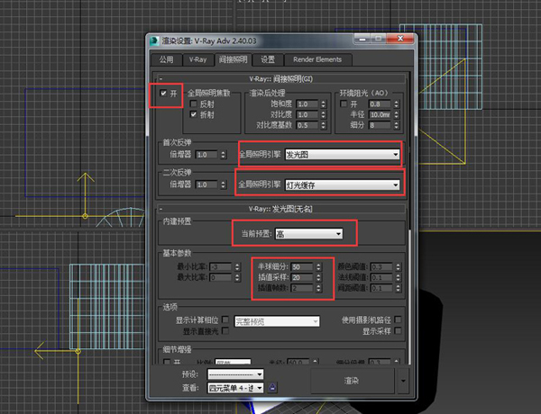Click the spinner arrows next to 半球细分
541x414 pixels.
(x=318, y=266)
